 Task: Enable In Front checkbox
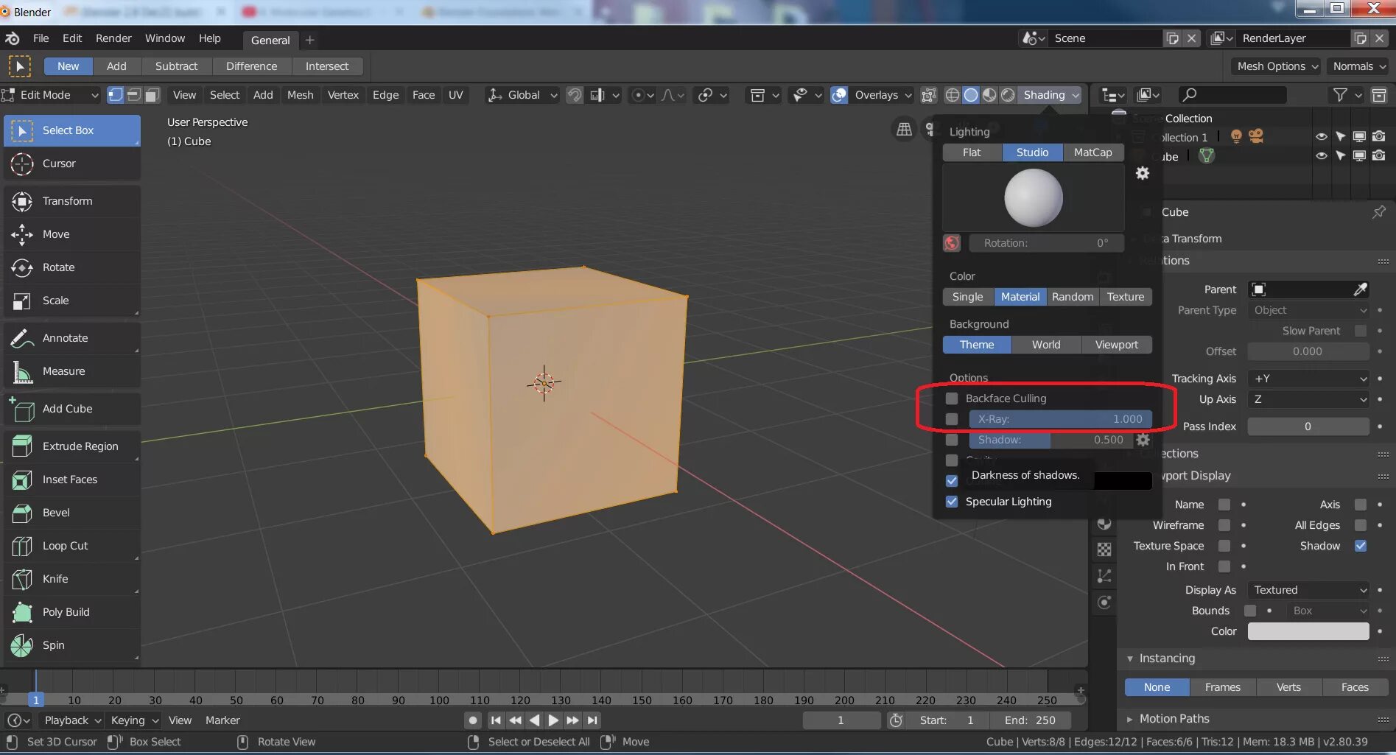pyautogui.click(x=1224, y=566)
